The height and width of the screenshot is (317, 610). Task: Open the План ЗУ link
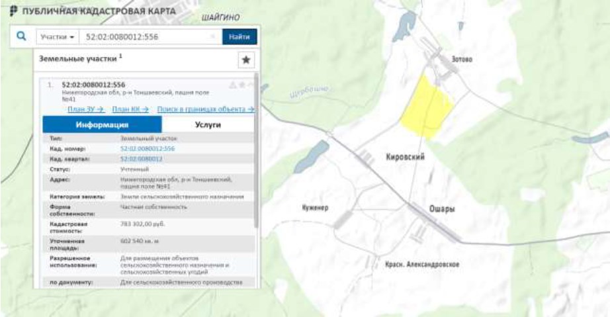pos(86,109)
